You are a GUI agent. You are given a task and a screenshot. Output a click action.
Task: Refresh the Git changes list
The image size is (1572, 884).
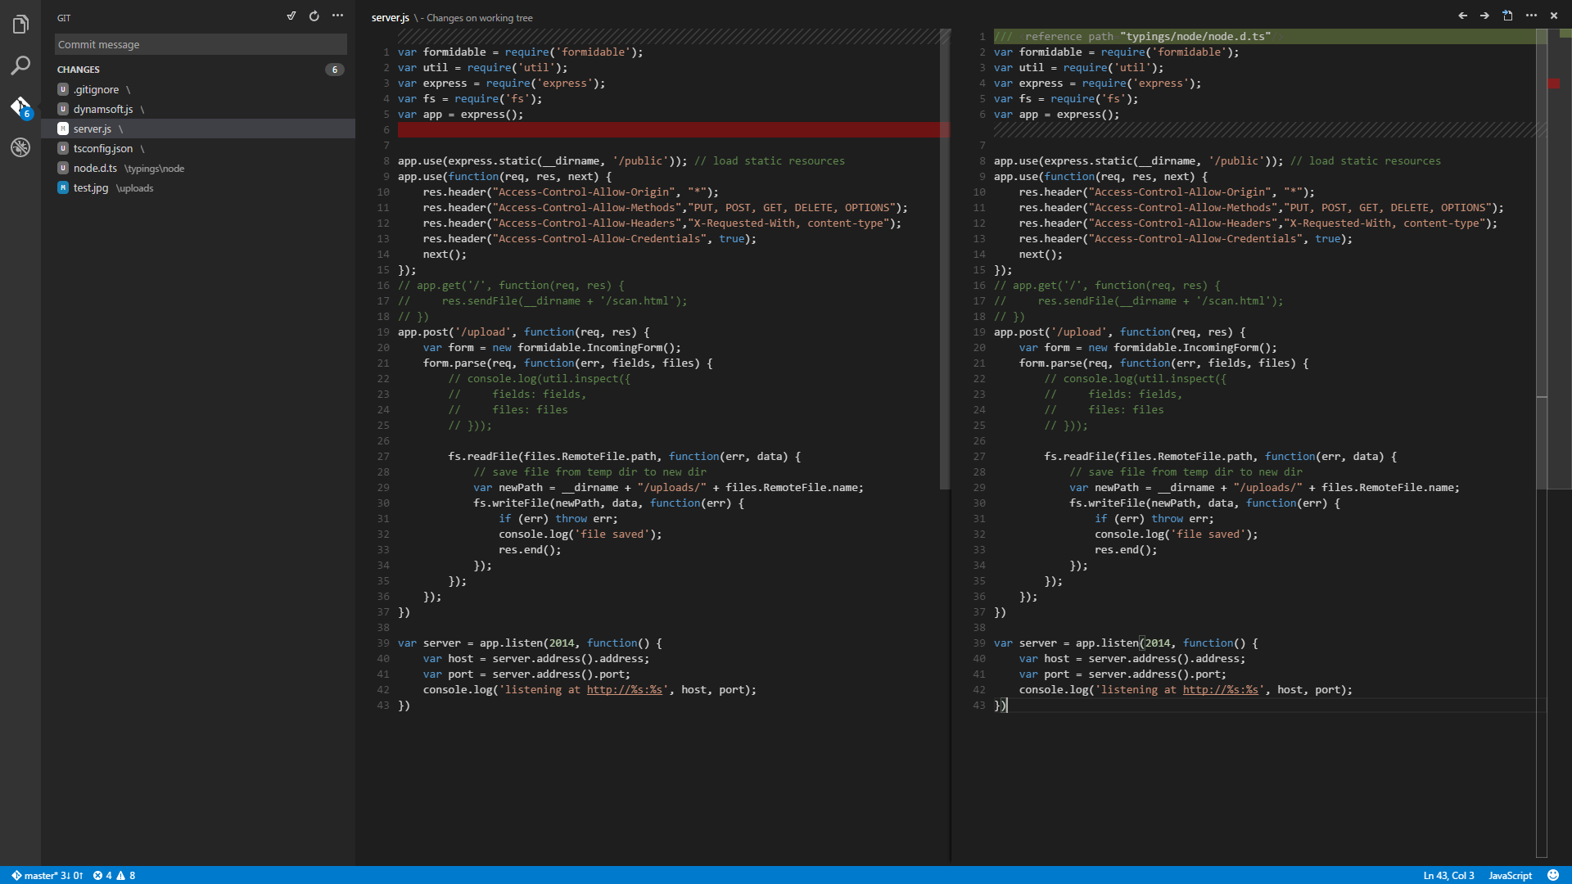(314, 16)
